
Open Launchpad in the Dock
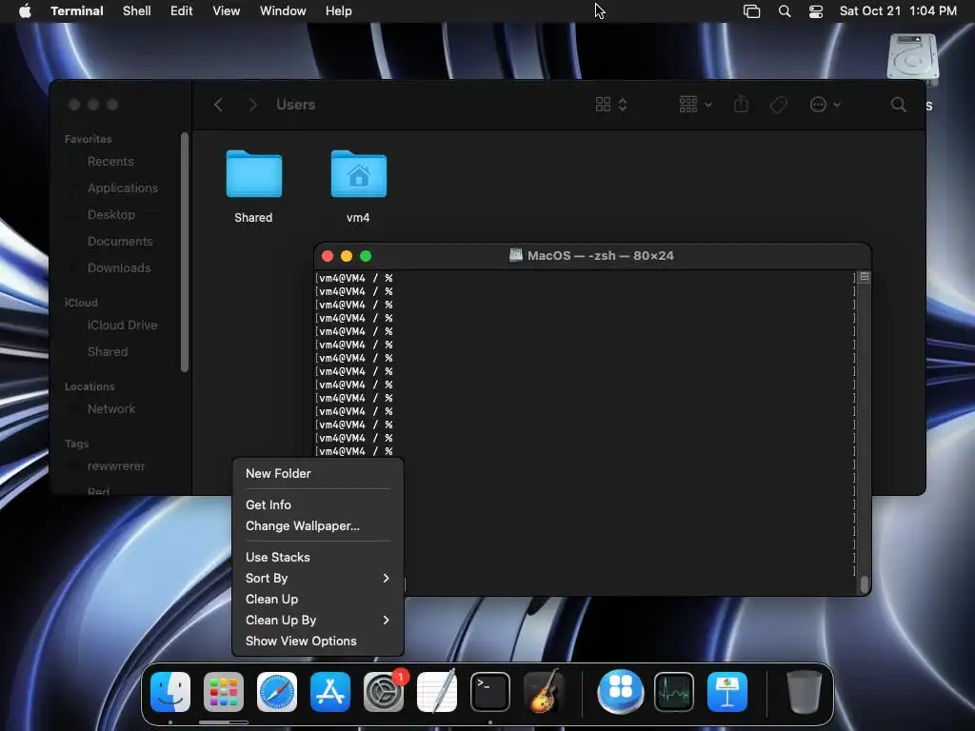tap(224, 692)
